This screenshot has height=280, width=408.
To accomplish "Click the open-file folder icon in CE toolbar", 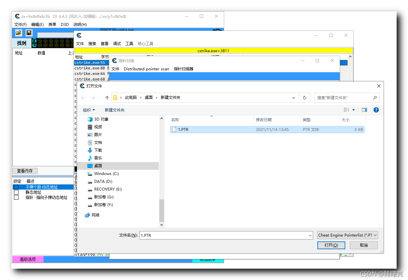I will [19, 33].
